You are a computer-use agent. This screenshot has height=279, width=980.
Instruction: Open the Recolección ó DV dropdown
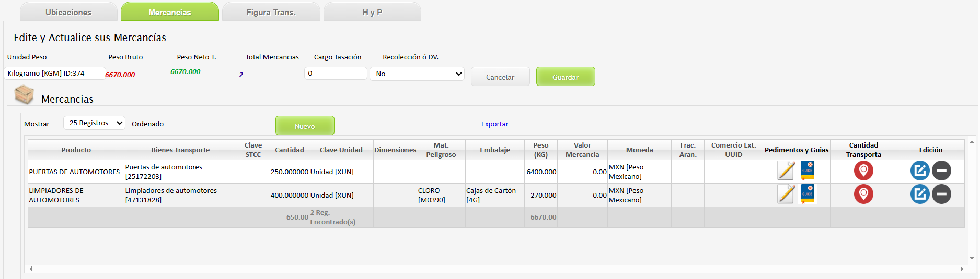(x=417, y=74)
